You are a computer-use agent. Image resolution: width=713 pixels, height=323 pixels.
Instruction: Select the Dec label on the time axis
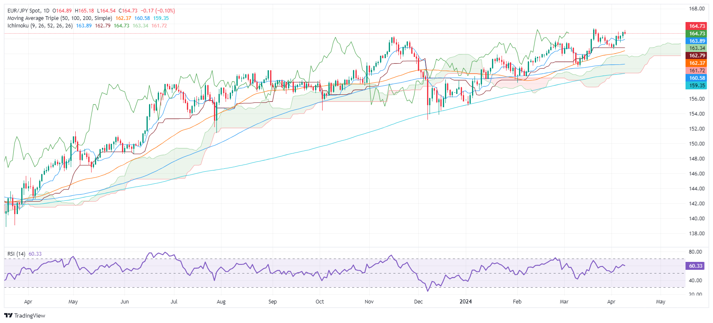(x=418, y=302)
